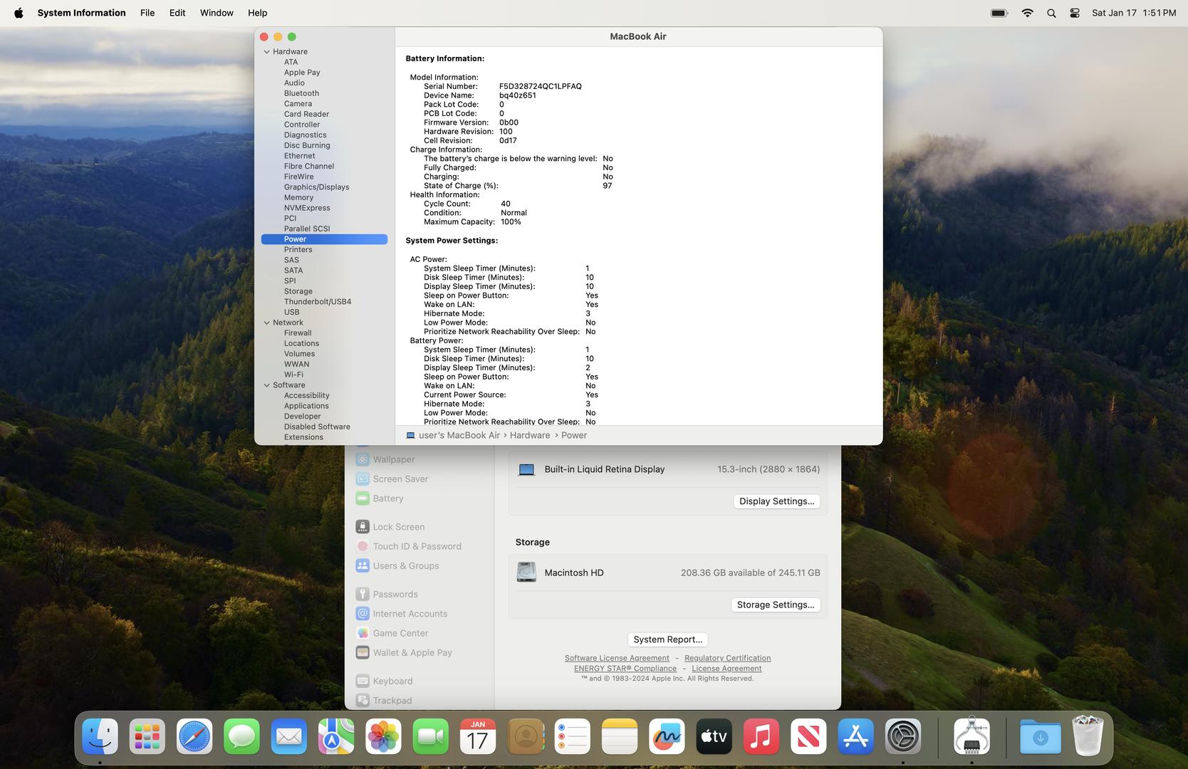The width and height of the screenshot is (1188, 769).
Task: Click the Spotlight search magnifier icon
Action: pos(1051,13)
